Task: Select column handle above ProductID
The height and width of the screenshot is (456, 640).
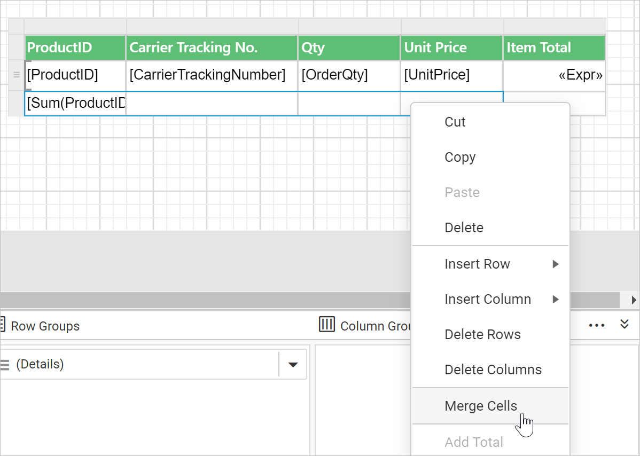Action: [75, 26]
